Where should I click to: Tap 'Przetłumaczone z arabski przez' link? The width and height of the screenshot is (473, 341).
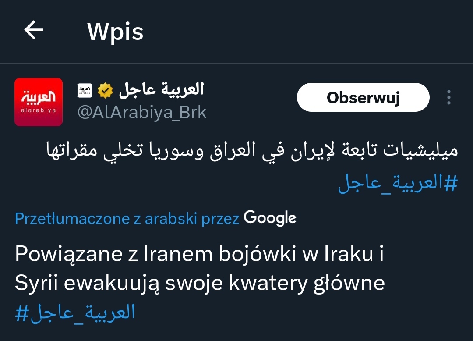(x=127, y=218)
